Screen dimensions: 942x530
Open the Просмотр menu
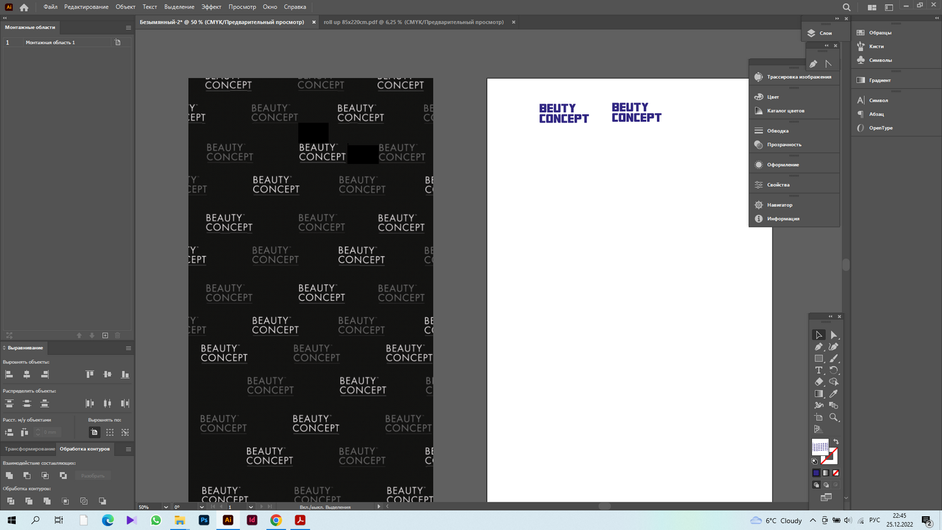(242, 7)
